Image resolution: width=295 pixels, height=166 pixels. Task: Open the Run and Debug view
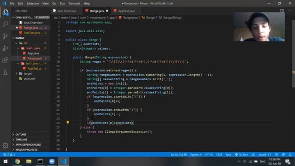[x=5, y=48]
